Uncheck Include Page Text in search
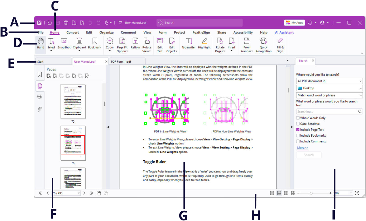Image resolution: width=366 pixels, height=221 pixels. point(298,129)
